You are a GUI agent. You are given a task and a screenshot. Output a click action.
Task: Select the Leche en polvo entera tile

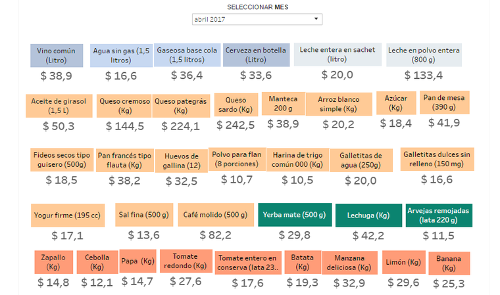click(424, 55)
